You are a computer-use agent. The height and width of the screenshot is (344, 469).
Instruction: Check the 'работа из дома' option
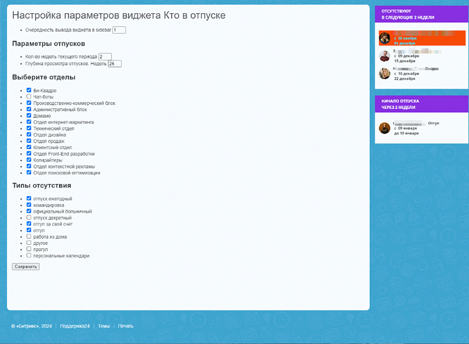point(28,236)
